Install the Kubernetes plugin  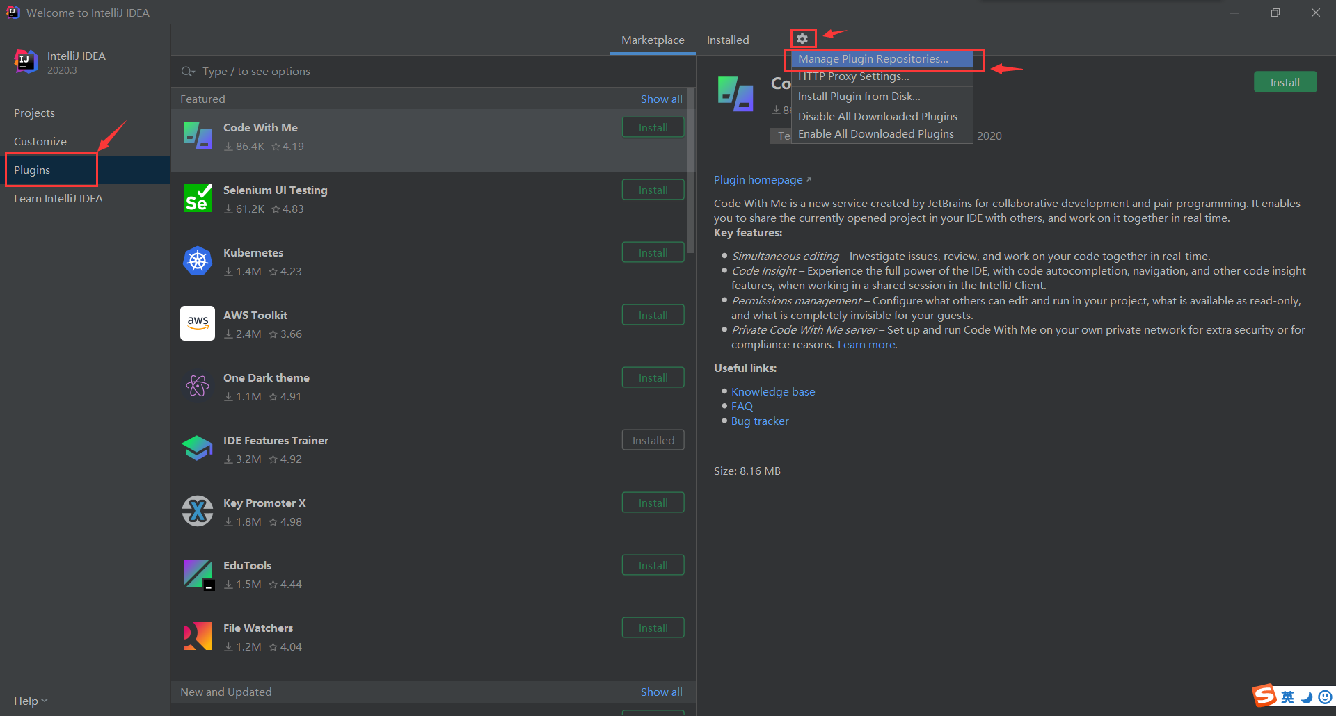tap(653, 253)
